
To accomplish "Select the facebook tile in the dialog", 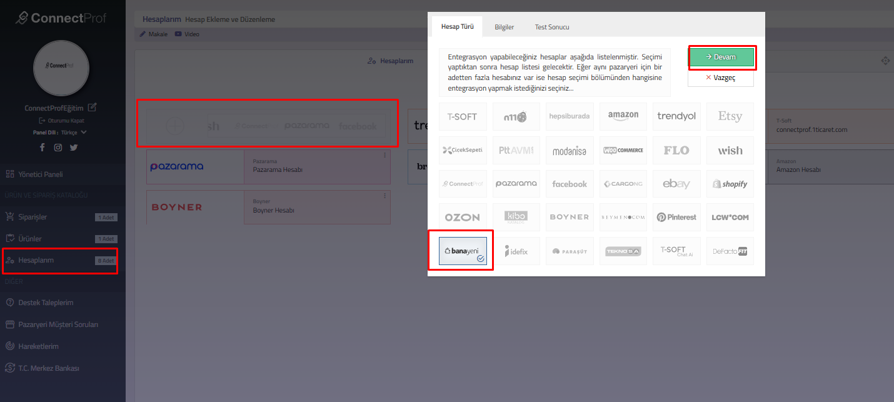I will 570,184.
